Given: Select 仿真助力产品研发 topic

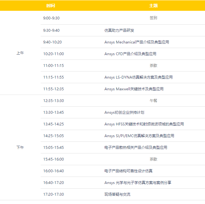Looking at the screenshot, I should click(x=119, y=31).
